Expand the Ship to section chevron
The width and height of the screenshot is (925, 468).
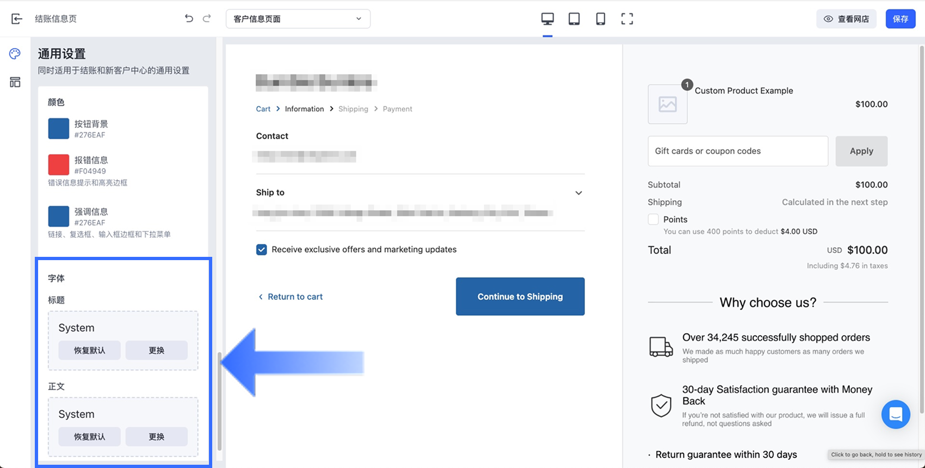click(x=578, y=193)
